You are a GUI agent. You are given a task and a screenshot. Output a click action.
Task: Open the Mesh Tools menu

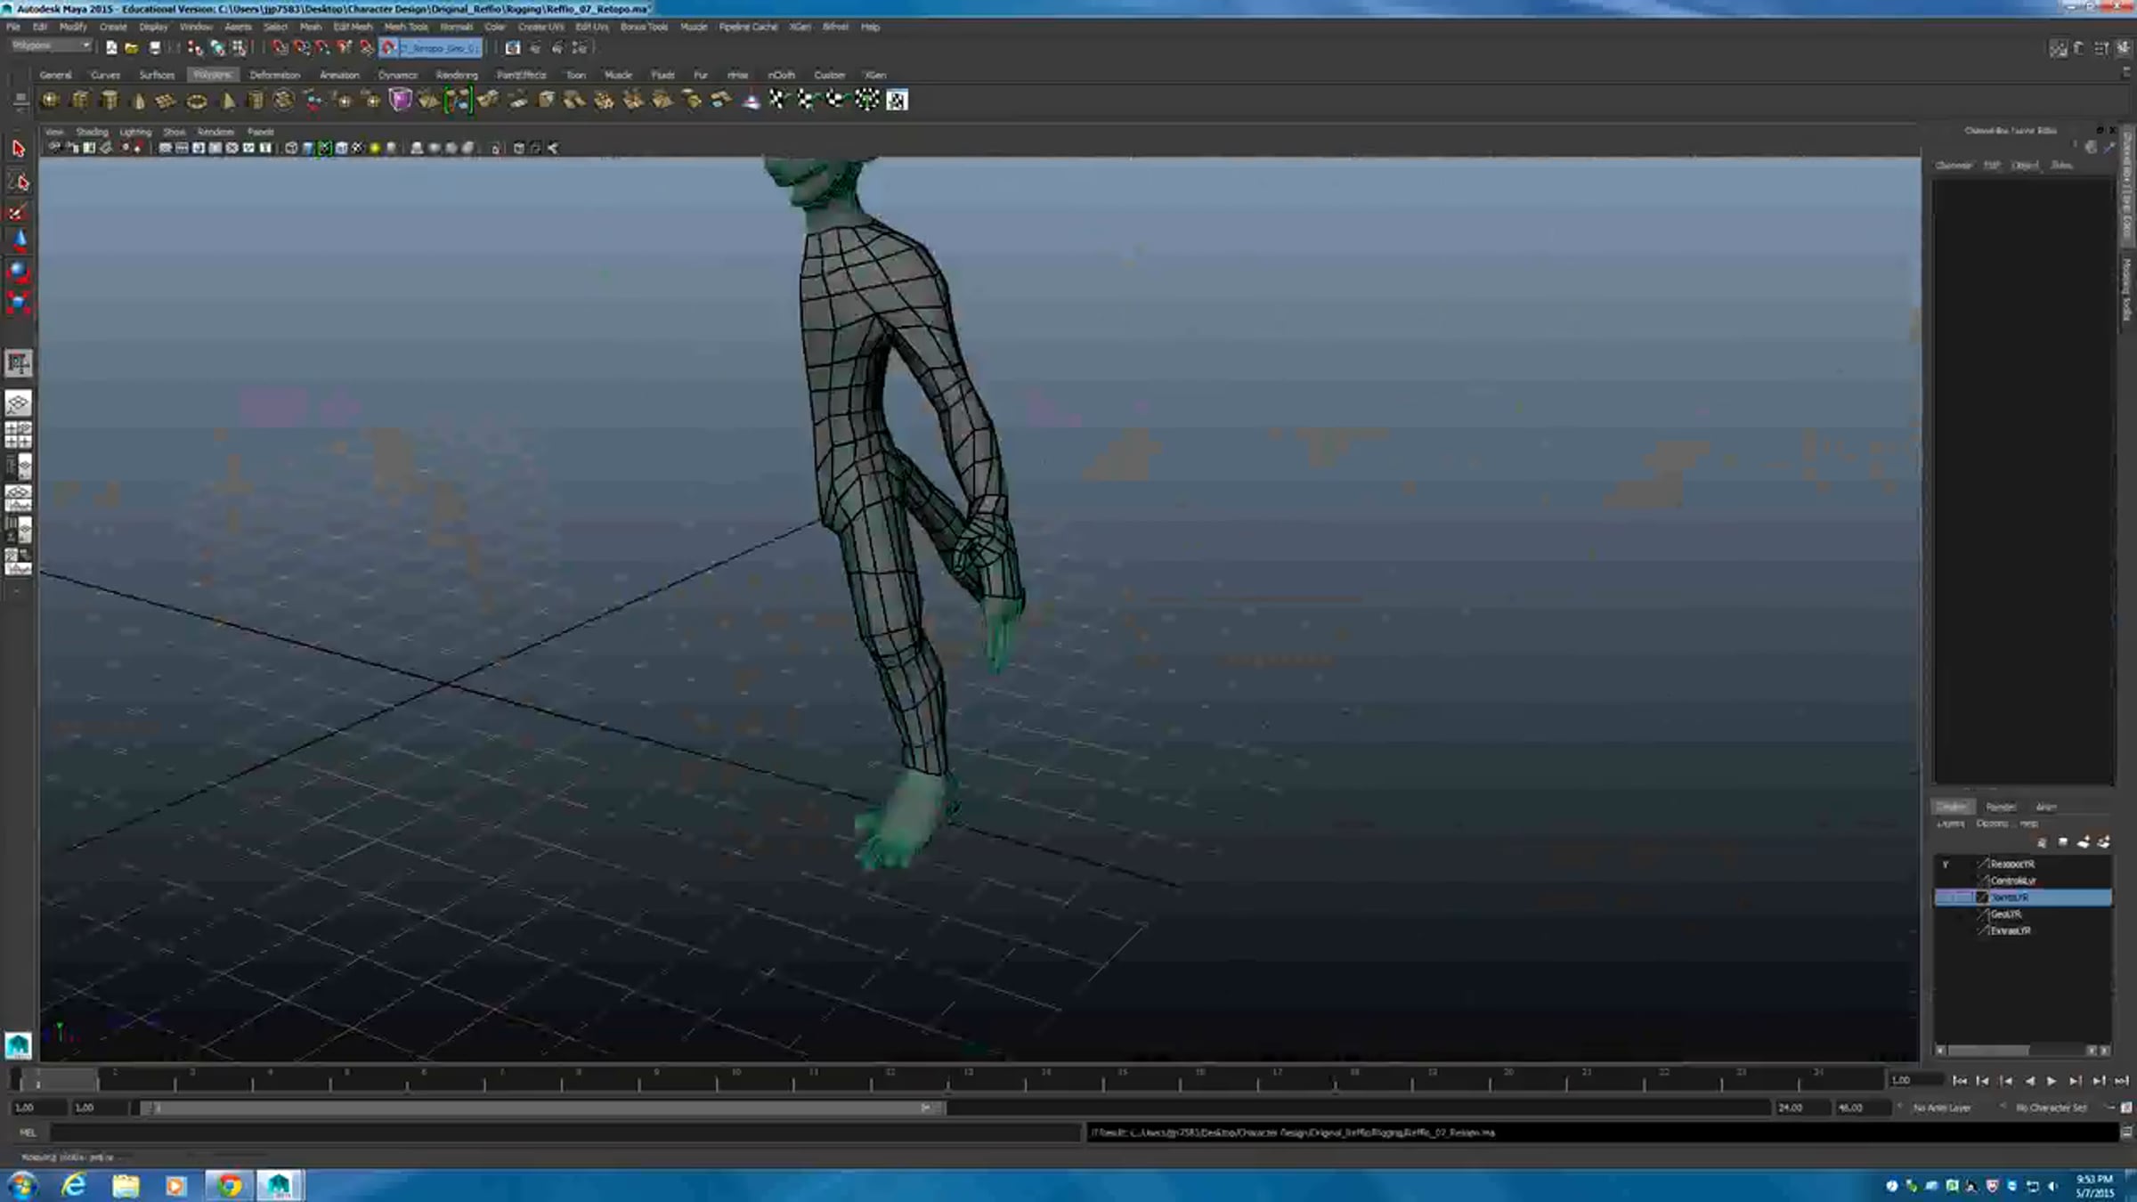coord(406,27)
